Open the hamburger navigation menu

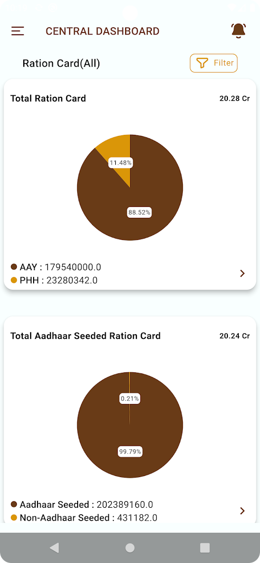coord(18,31)
